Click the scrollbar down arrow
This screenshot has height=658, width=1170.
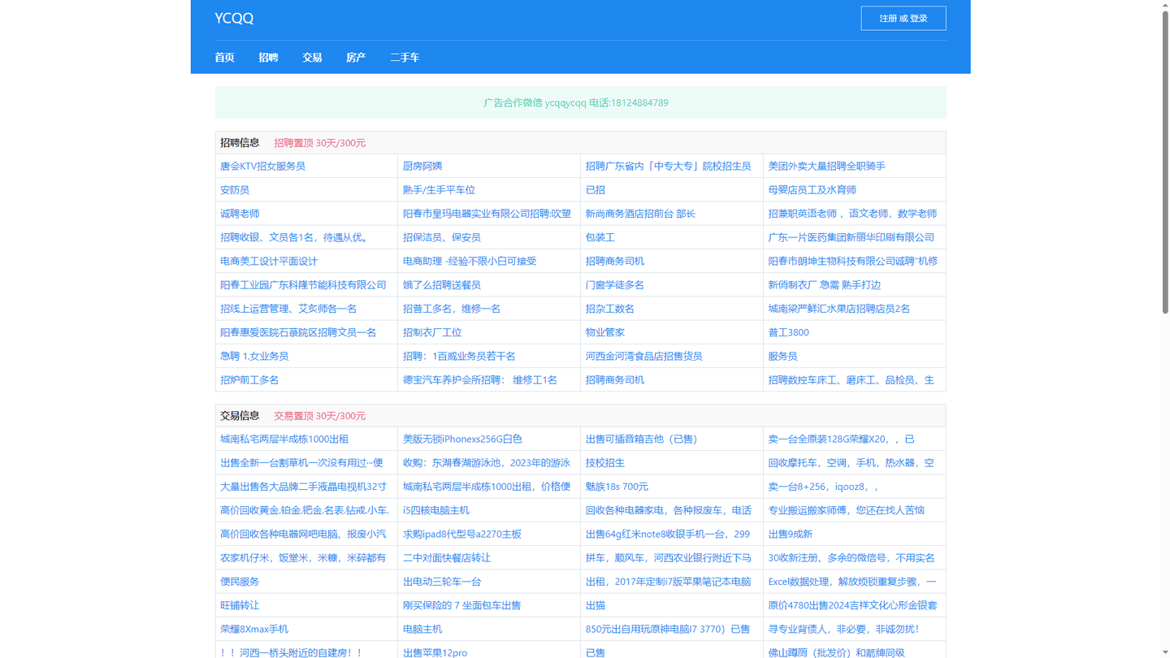(1165, 653)
